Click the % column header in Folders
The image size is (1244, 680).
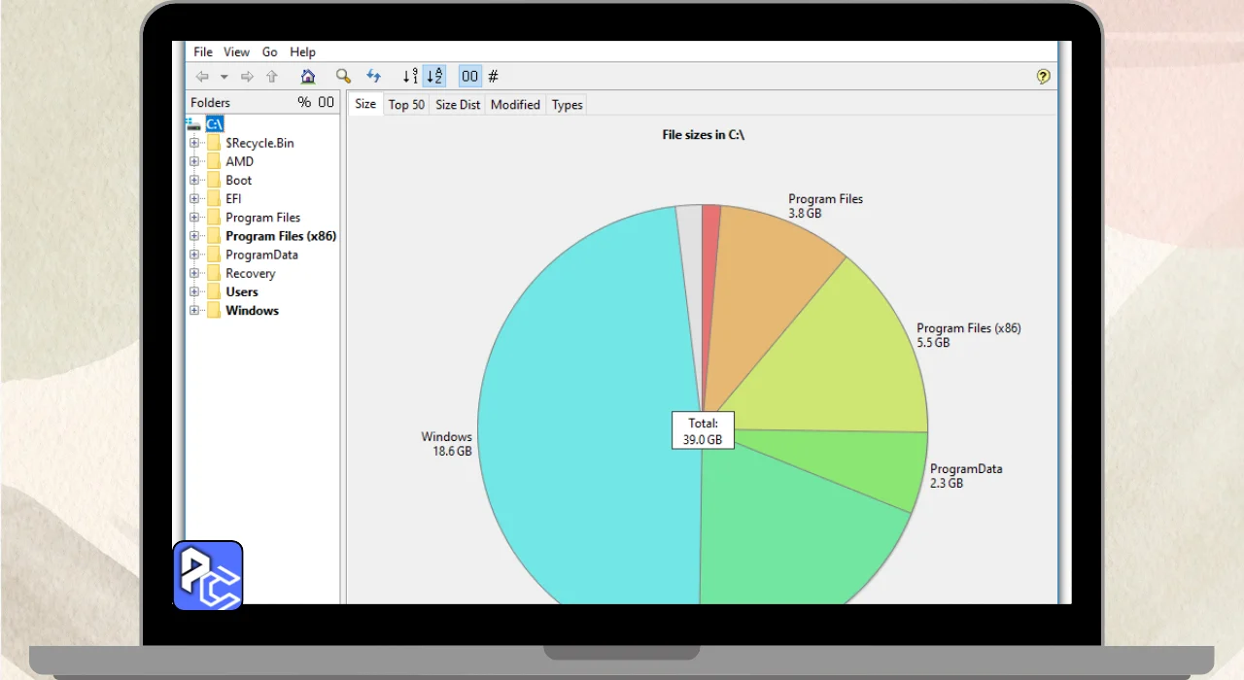coord(304,103)
